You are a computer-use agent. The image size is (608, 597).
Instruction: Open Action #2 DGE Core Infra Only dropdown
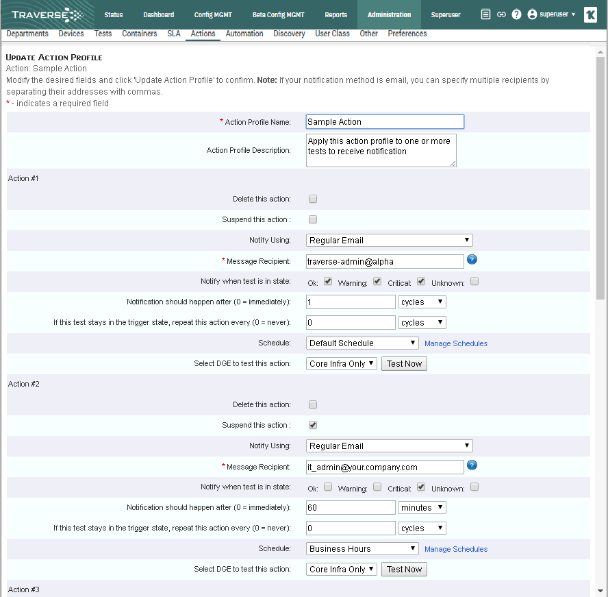point(341,570)
